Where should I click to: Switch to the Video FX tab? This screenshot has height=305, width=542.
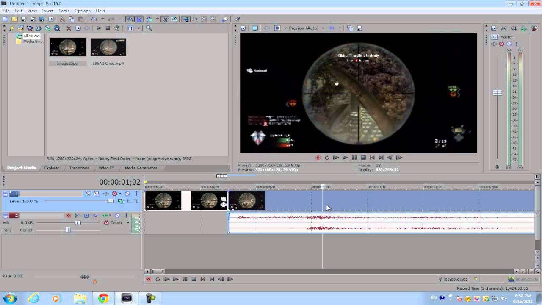click(106, 168)
